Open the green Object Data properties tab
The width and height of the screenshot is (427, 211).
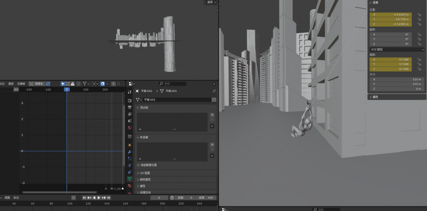(x=130, y=179)
